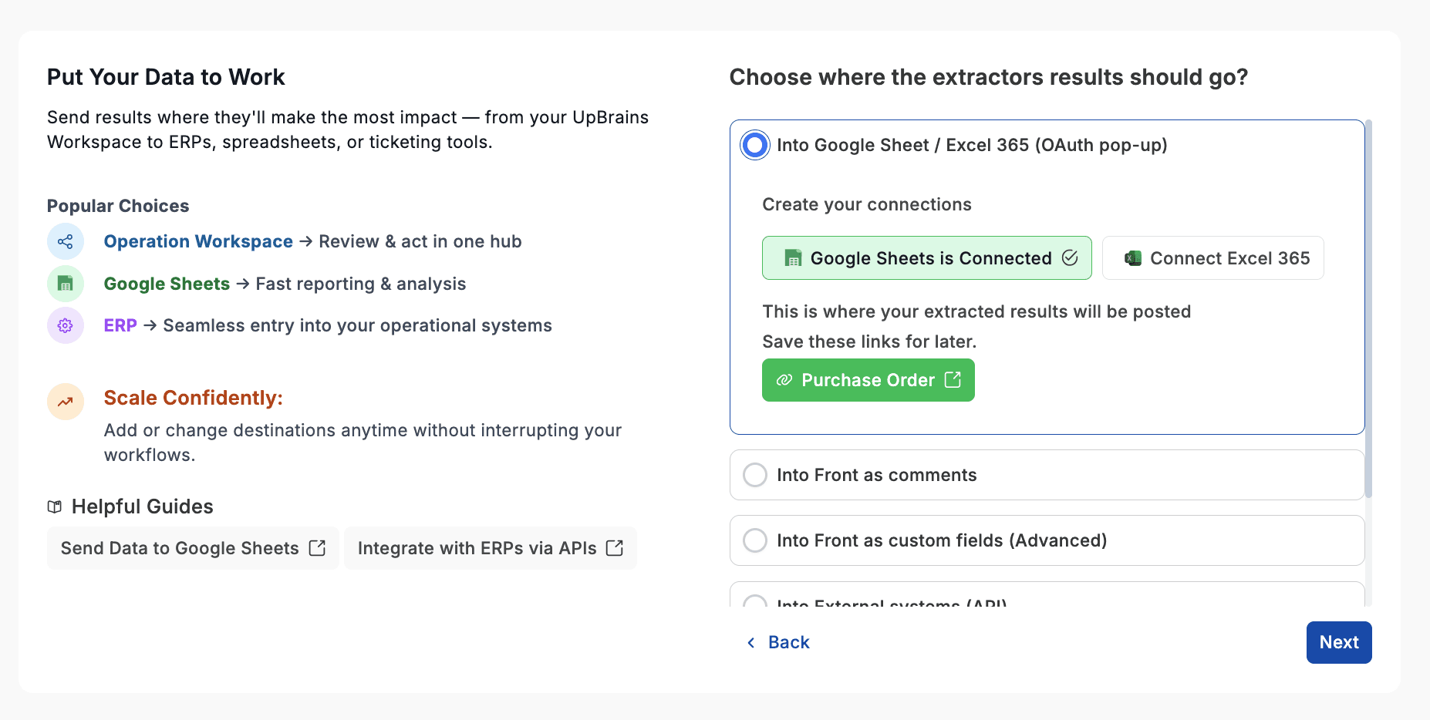Open Integrate with ERPs via APIs guide
Screen dimensions: 1430x720
tap(490, 548)
